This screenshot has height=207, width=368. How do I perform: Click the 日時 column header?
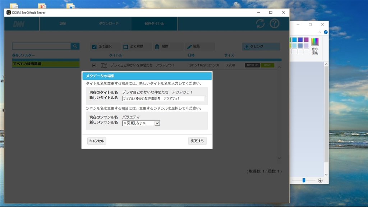click(191, 55)
